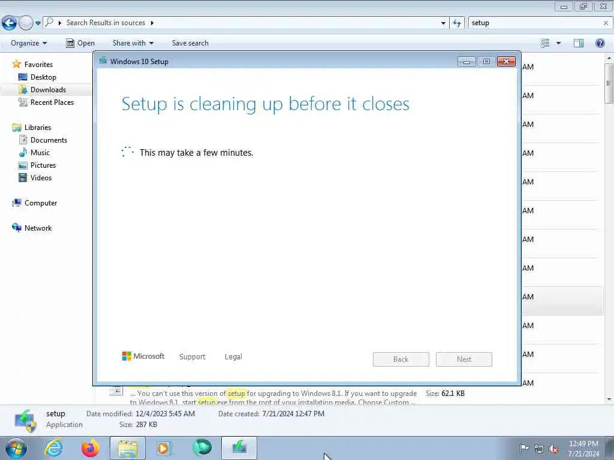Open Downloads in the navigation pane
614x460 pixels.
tap(48, 90)
